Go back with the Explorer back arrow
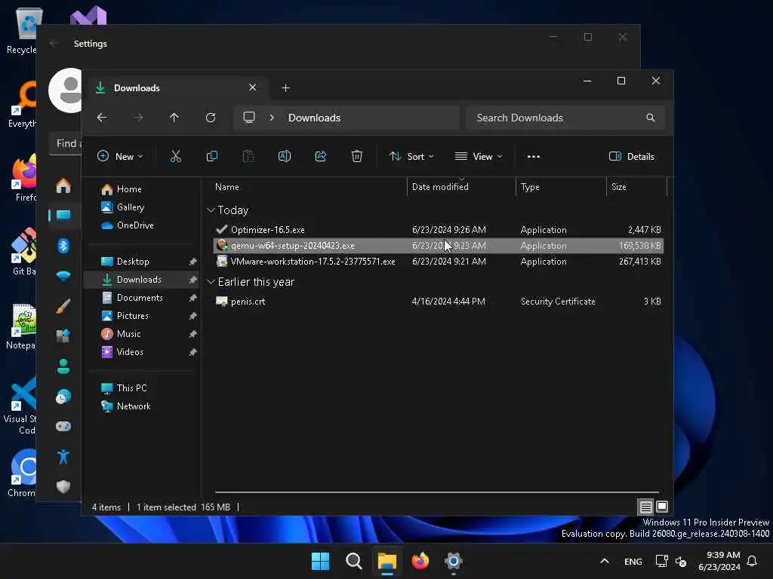Image resolution: width=773 pixels, height=579 pixels. point(102,118)
